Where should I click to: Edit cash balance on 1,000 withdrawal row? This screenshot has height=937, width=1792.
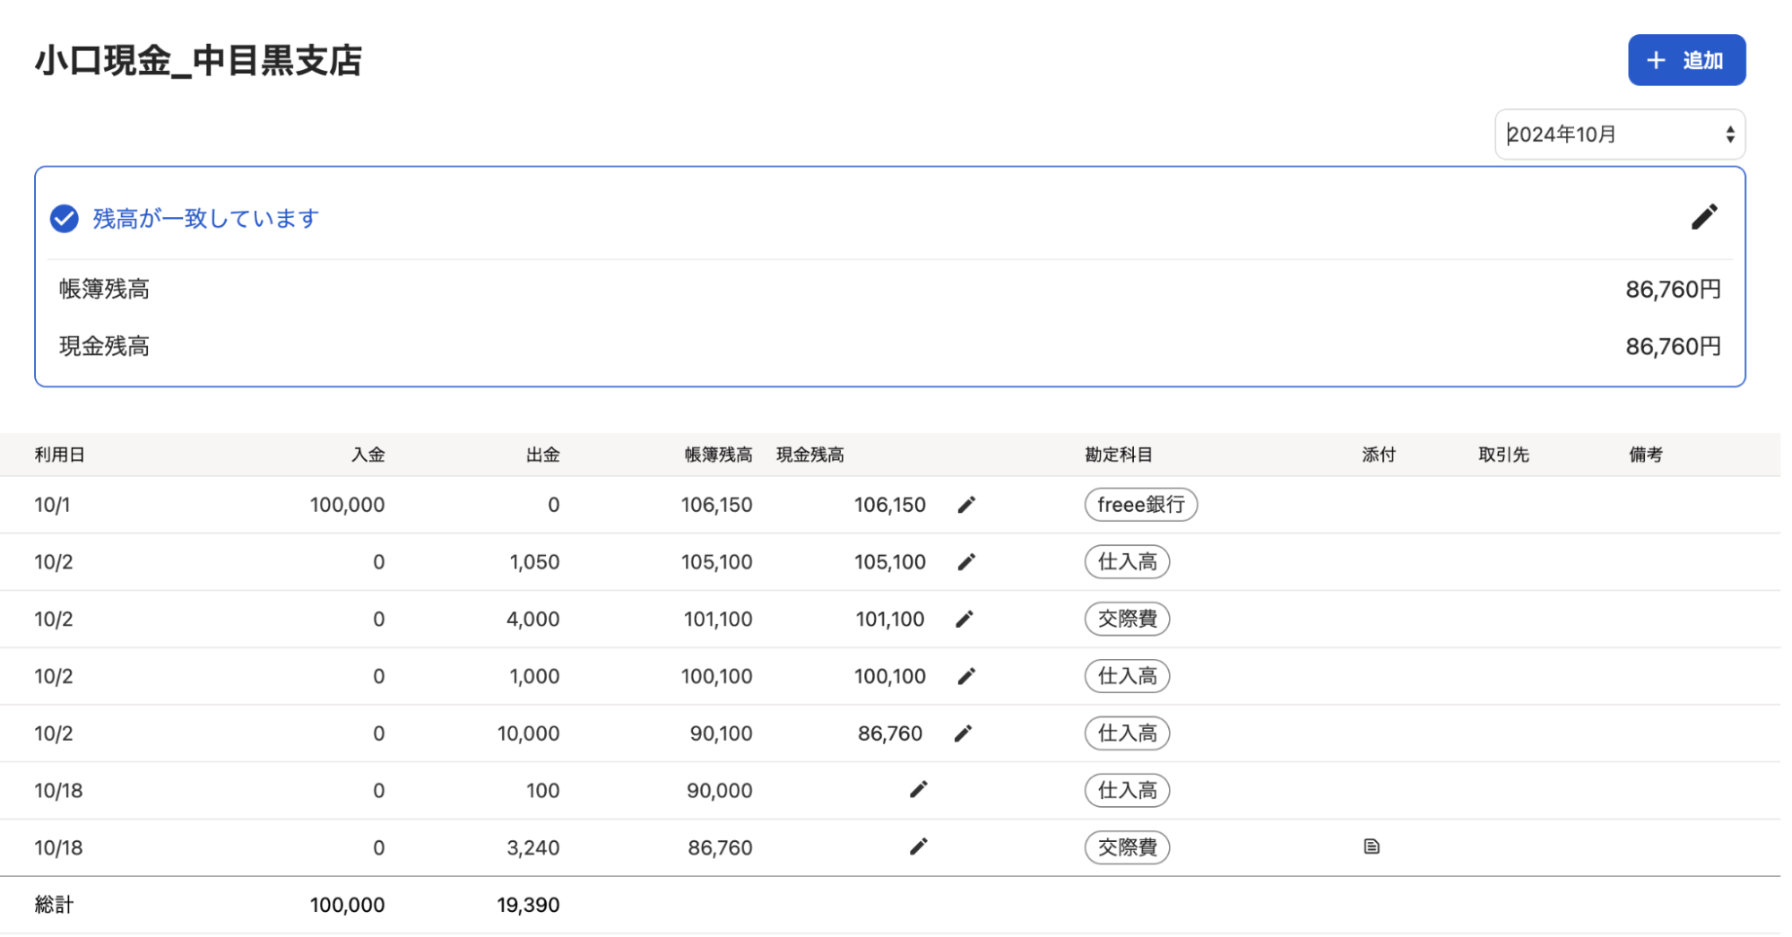[965, 677]
